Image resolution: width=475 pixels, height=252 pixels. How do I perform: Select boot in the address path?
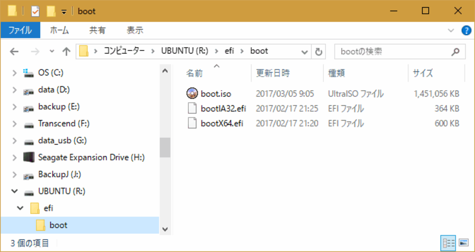(x=259, y=51)
